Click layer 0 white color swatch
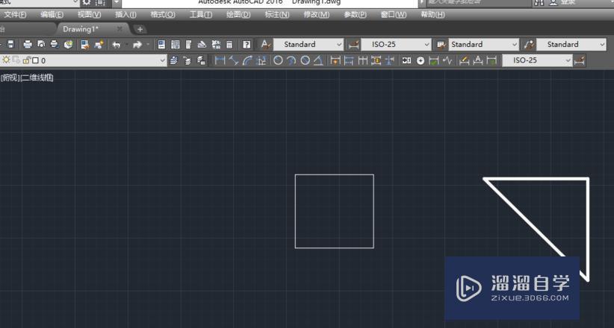This screenshot has height=328, width=614. coord(35,60)
